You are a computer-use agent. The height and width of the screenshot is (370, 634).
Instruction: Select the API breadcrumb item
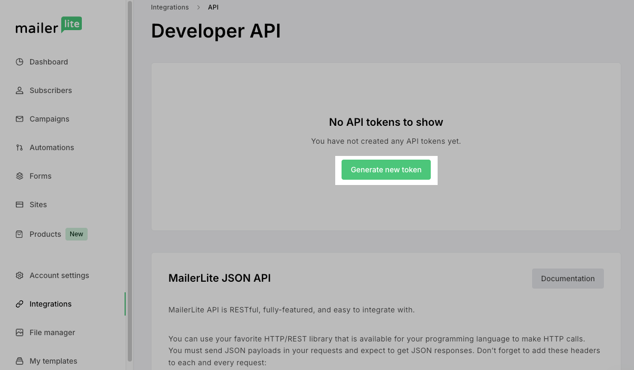click(x=213, y=7)
